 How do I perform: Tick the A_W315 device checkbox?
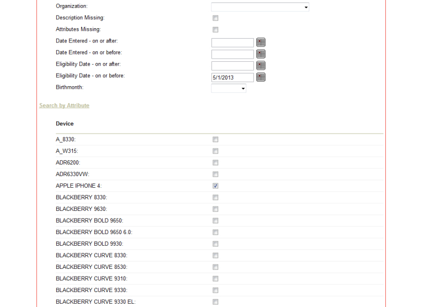215,151
